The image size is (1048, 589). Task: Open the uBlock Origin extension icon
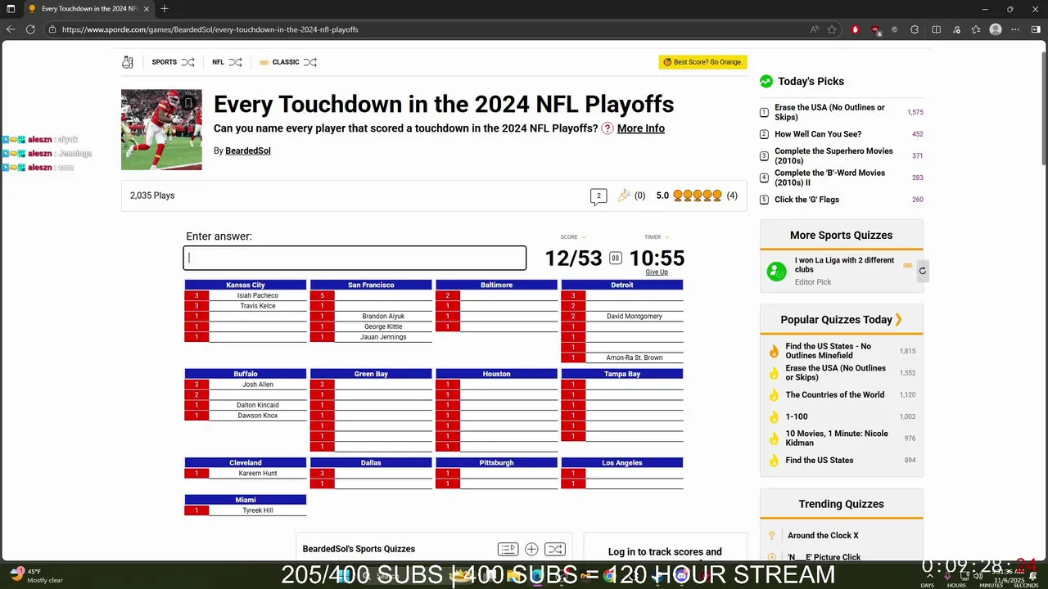[875, 29]
